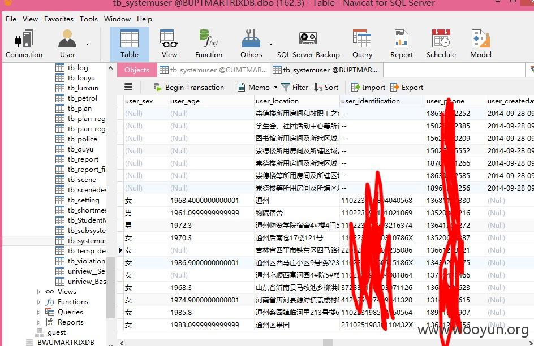
Task: Open the Memo button
Action: [x=253, y=88]
